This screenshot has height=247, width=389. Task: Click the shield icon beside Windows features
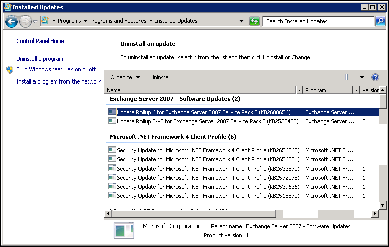(x=10, y=70)
